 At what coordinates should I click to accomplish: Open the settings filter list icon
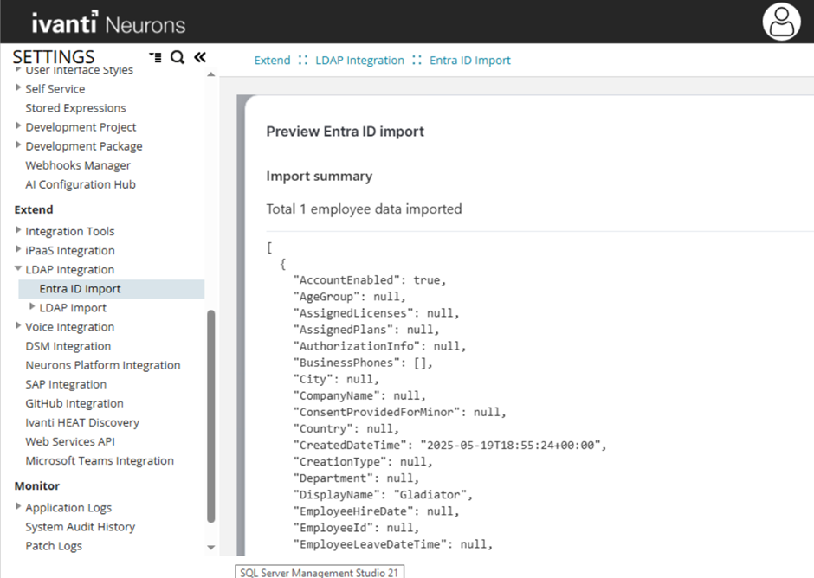tap(157, 56)
